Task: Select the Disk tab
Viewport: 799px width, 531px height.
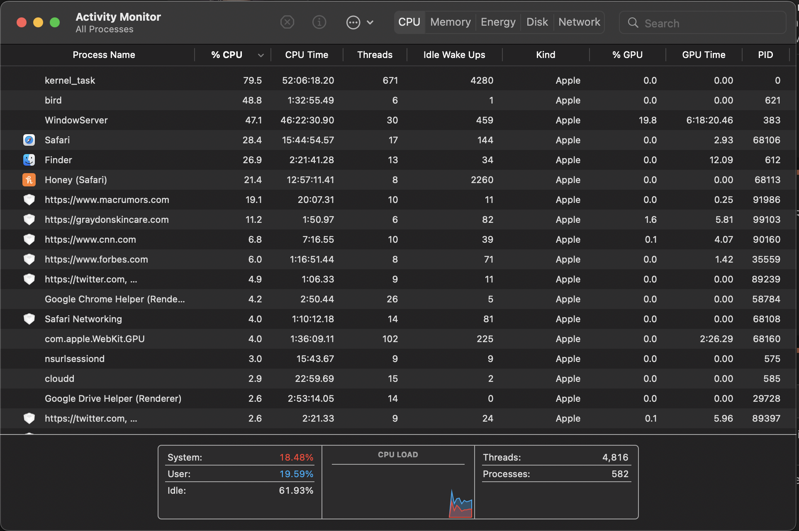Action: click(537, 22)
